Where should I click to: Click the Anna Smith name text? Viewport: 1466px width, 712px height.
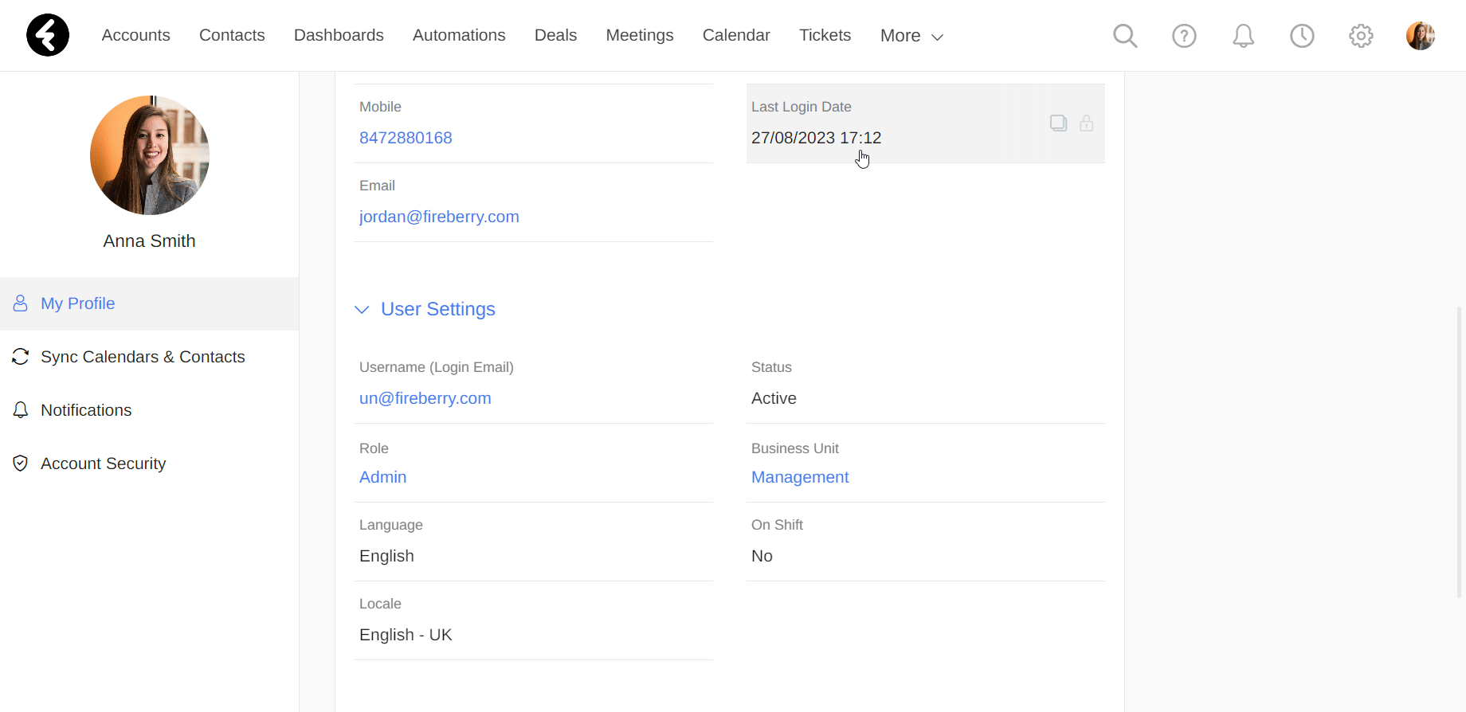point(149,241)
